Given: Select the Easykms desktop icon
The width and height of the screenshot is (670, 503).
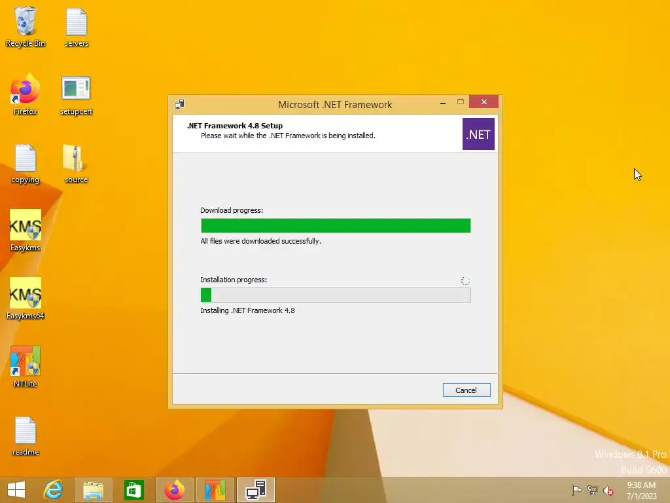Looking at the screenshot, I should click(x=26, y=231).
